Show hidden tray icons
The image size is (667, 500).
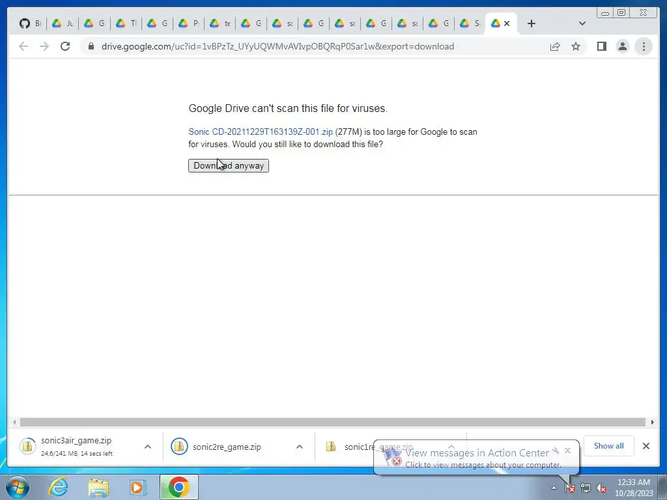[554, 488]
